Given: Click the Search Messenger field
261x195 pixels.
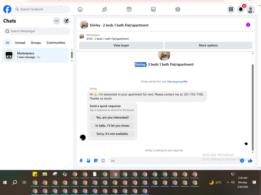Looking at the screenshot, I should 37,31.
